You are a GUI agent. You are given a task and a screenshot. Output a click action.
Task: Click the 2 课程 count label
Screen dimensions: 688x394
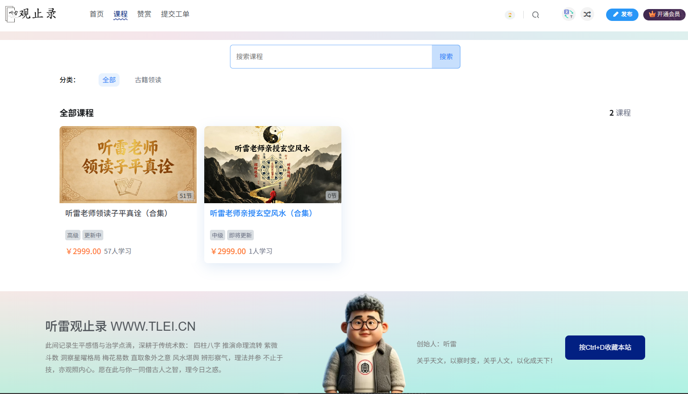(620, 113)
